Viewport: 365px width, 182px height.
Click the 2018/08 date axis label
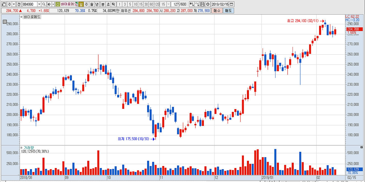pos(26,177)
